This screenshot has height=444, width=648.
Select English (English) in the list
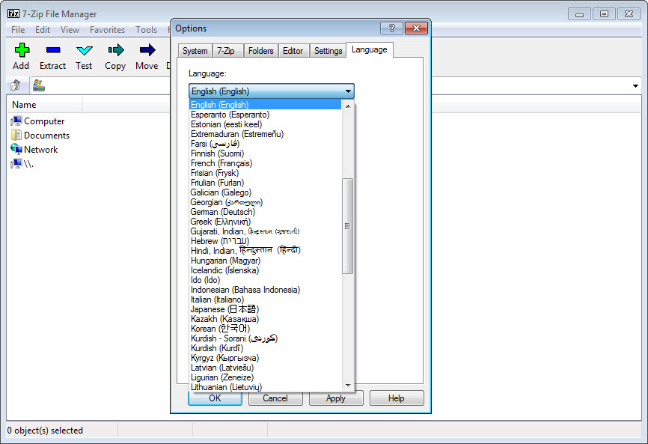pos(266,105)
